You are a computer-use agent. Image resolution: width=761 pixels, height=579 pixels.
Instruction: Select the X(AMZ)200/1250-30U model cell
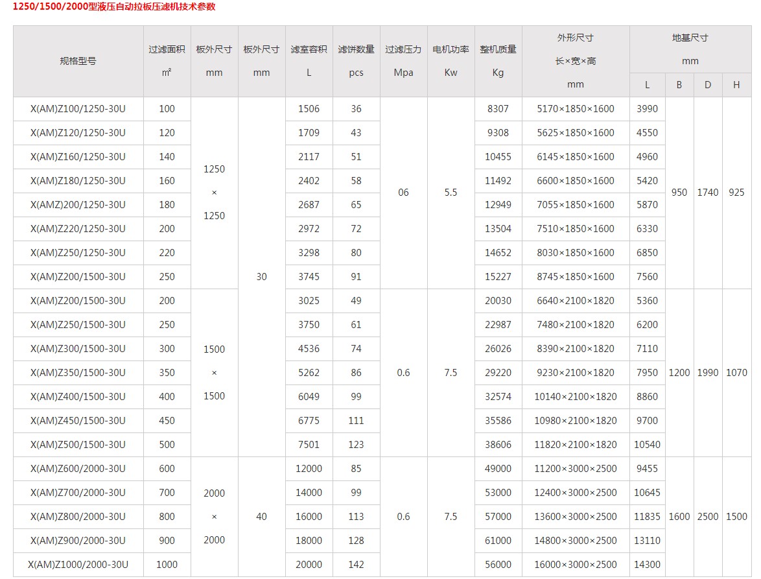pyautogui.click(x=78, y=205)
